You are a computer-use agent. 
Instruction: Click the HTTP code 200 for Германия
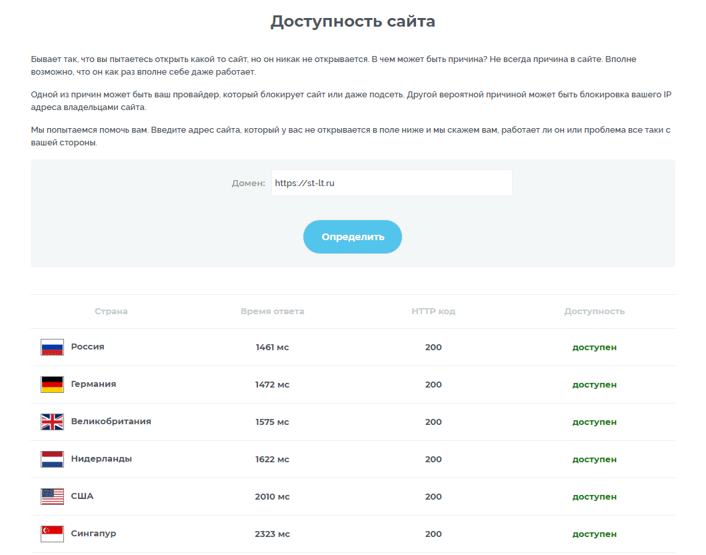[x=433, y=385]
